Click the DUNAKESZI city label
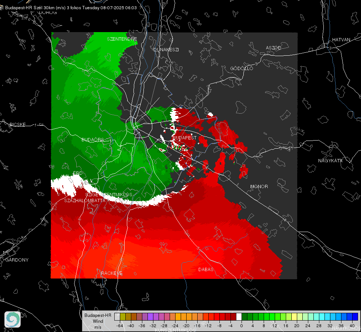The image size is (361, 332). point(166,49)
